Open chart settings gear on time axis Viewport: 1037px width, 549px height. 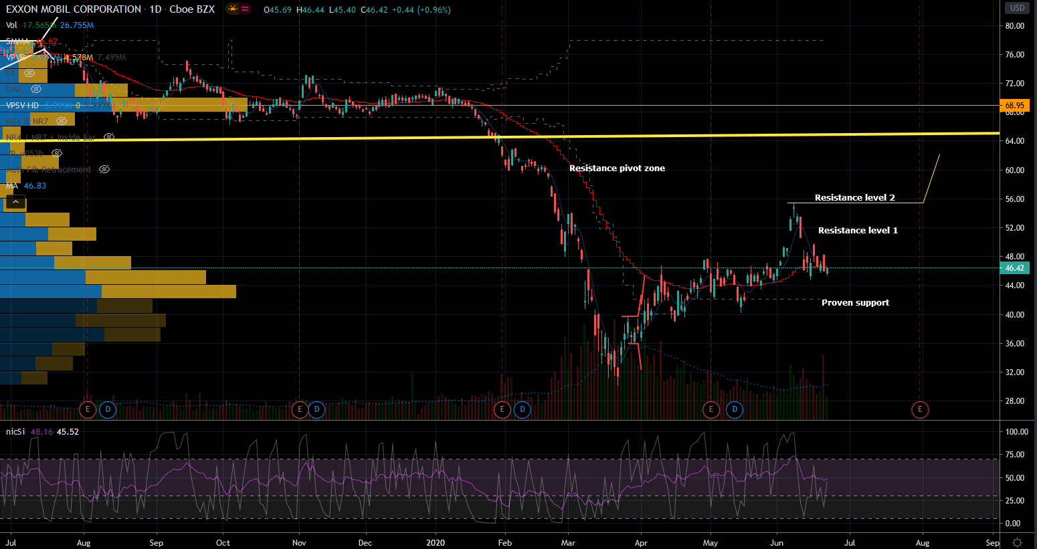coord(1018,542)
